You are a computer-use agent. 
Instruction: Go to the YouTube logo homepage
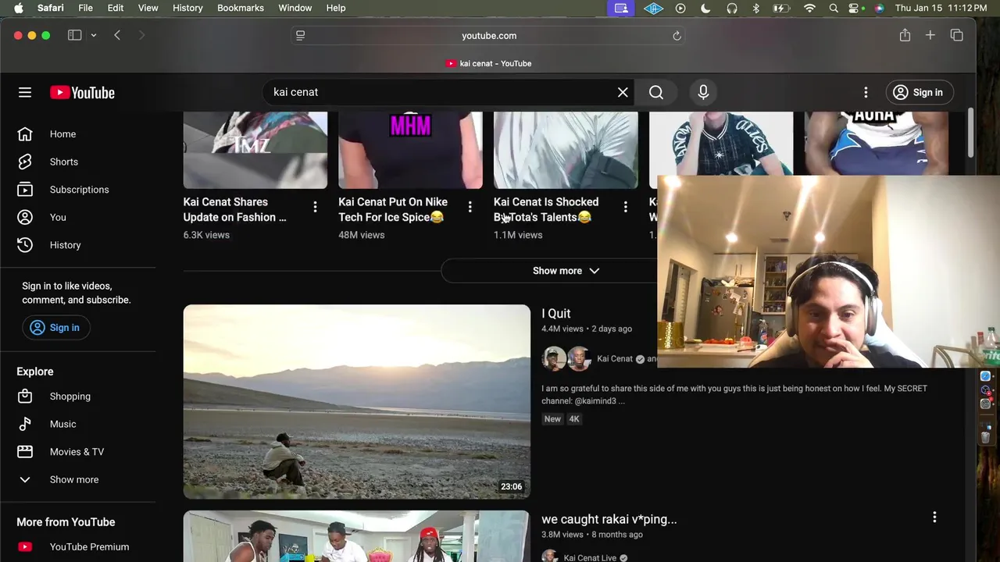pyautogui.click(x=82, y=92)
